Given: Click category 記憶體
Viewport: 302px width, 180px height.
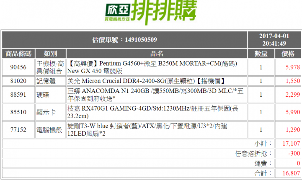Looking at the screenshot, I should point(46,81).
